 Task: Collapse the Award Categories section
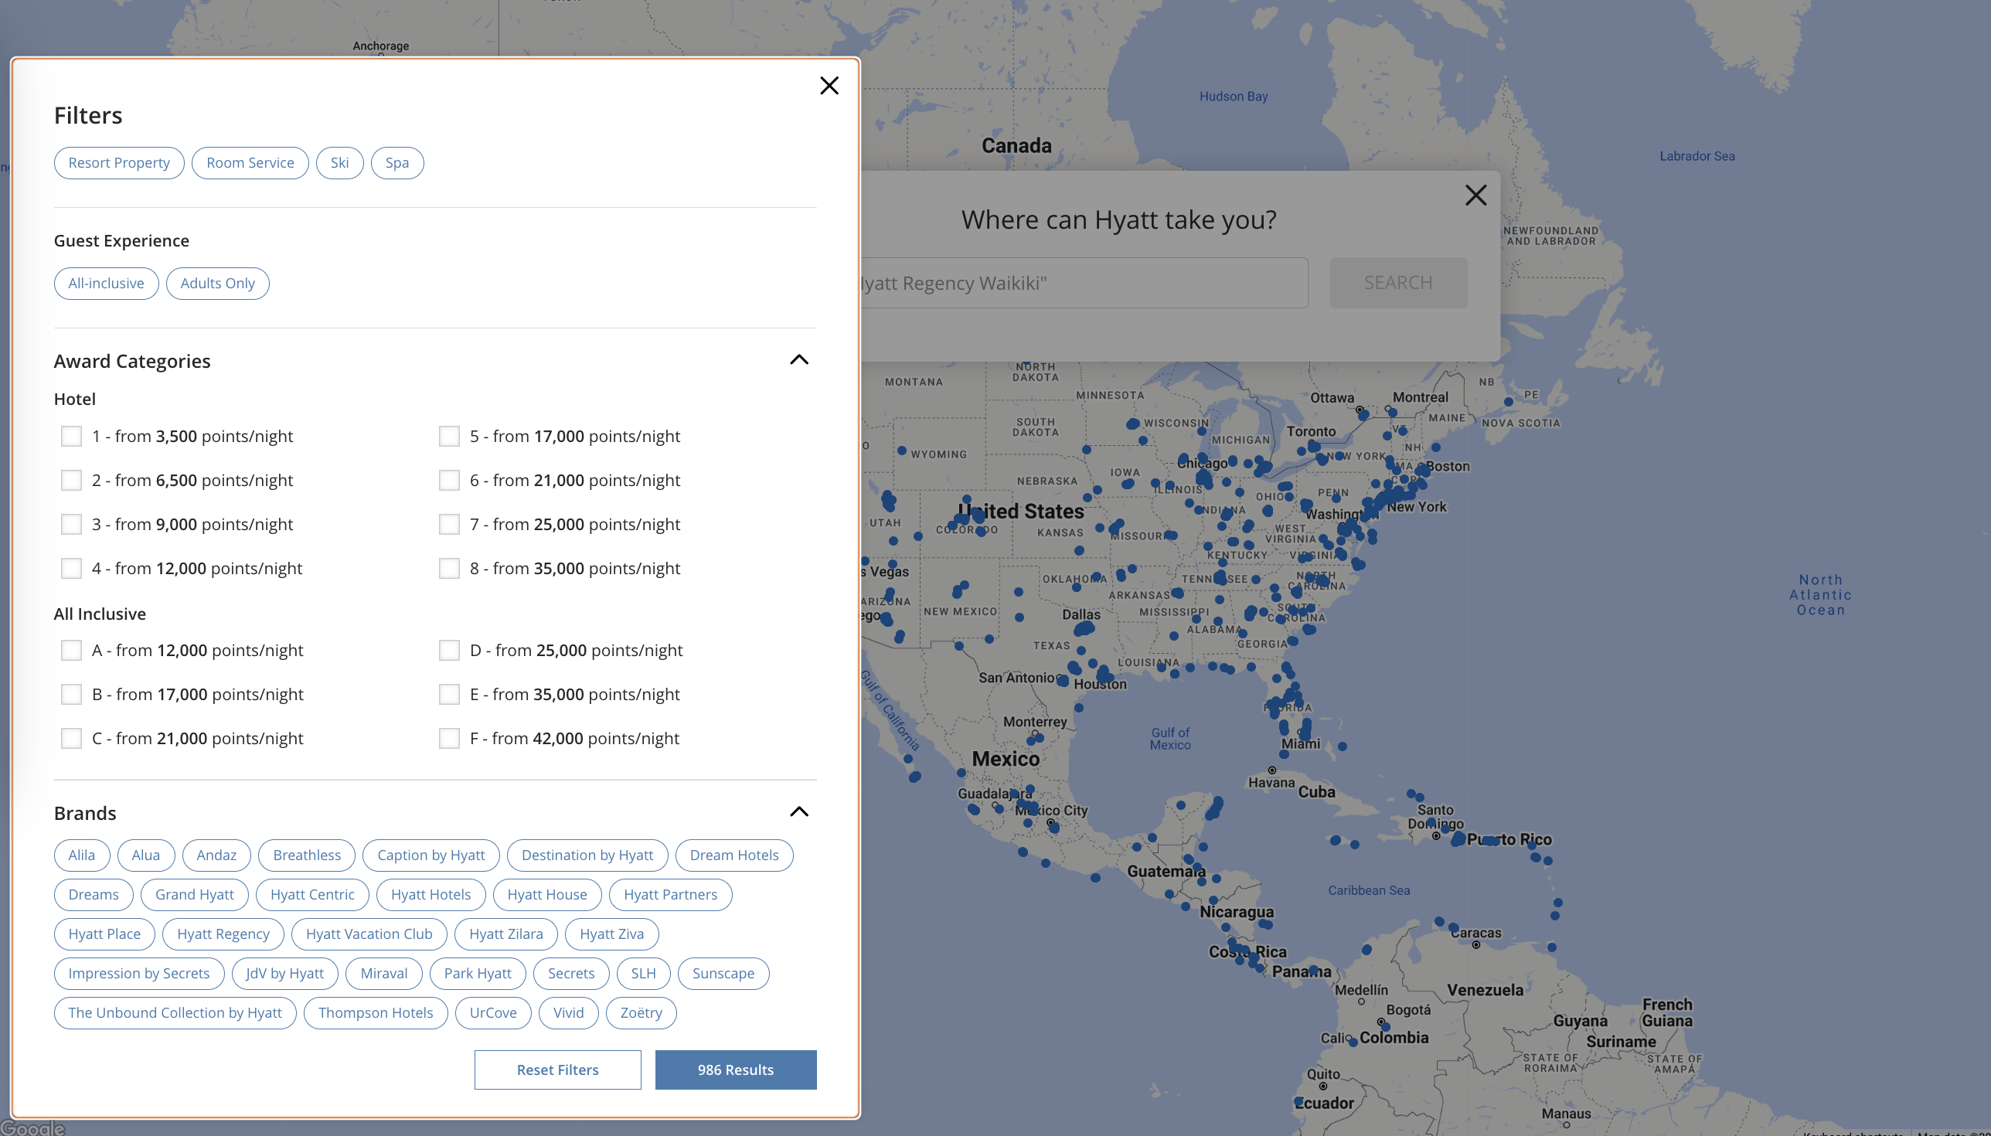799,359
